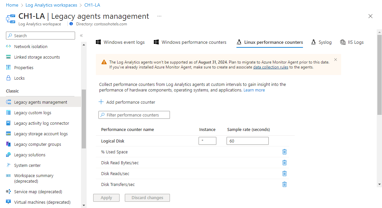Image resolution: width=382 pixels, height=208 pixels.
Task: Click the plus icon to add performance counter
Action: [101, 102]
